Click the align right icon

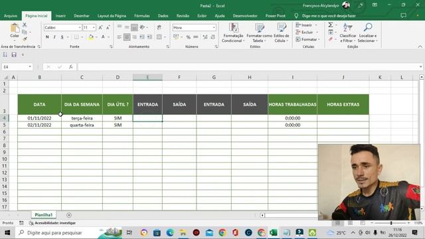[134, 37]
